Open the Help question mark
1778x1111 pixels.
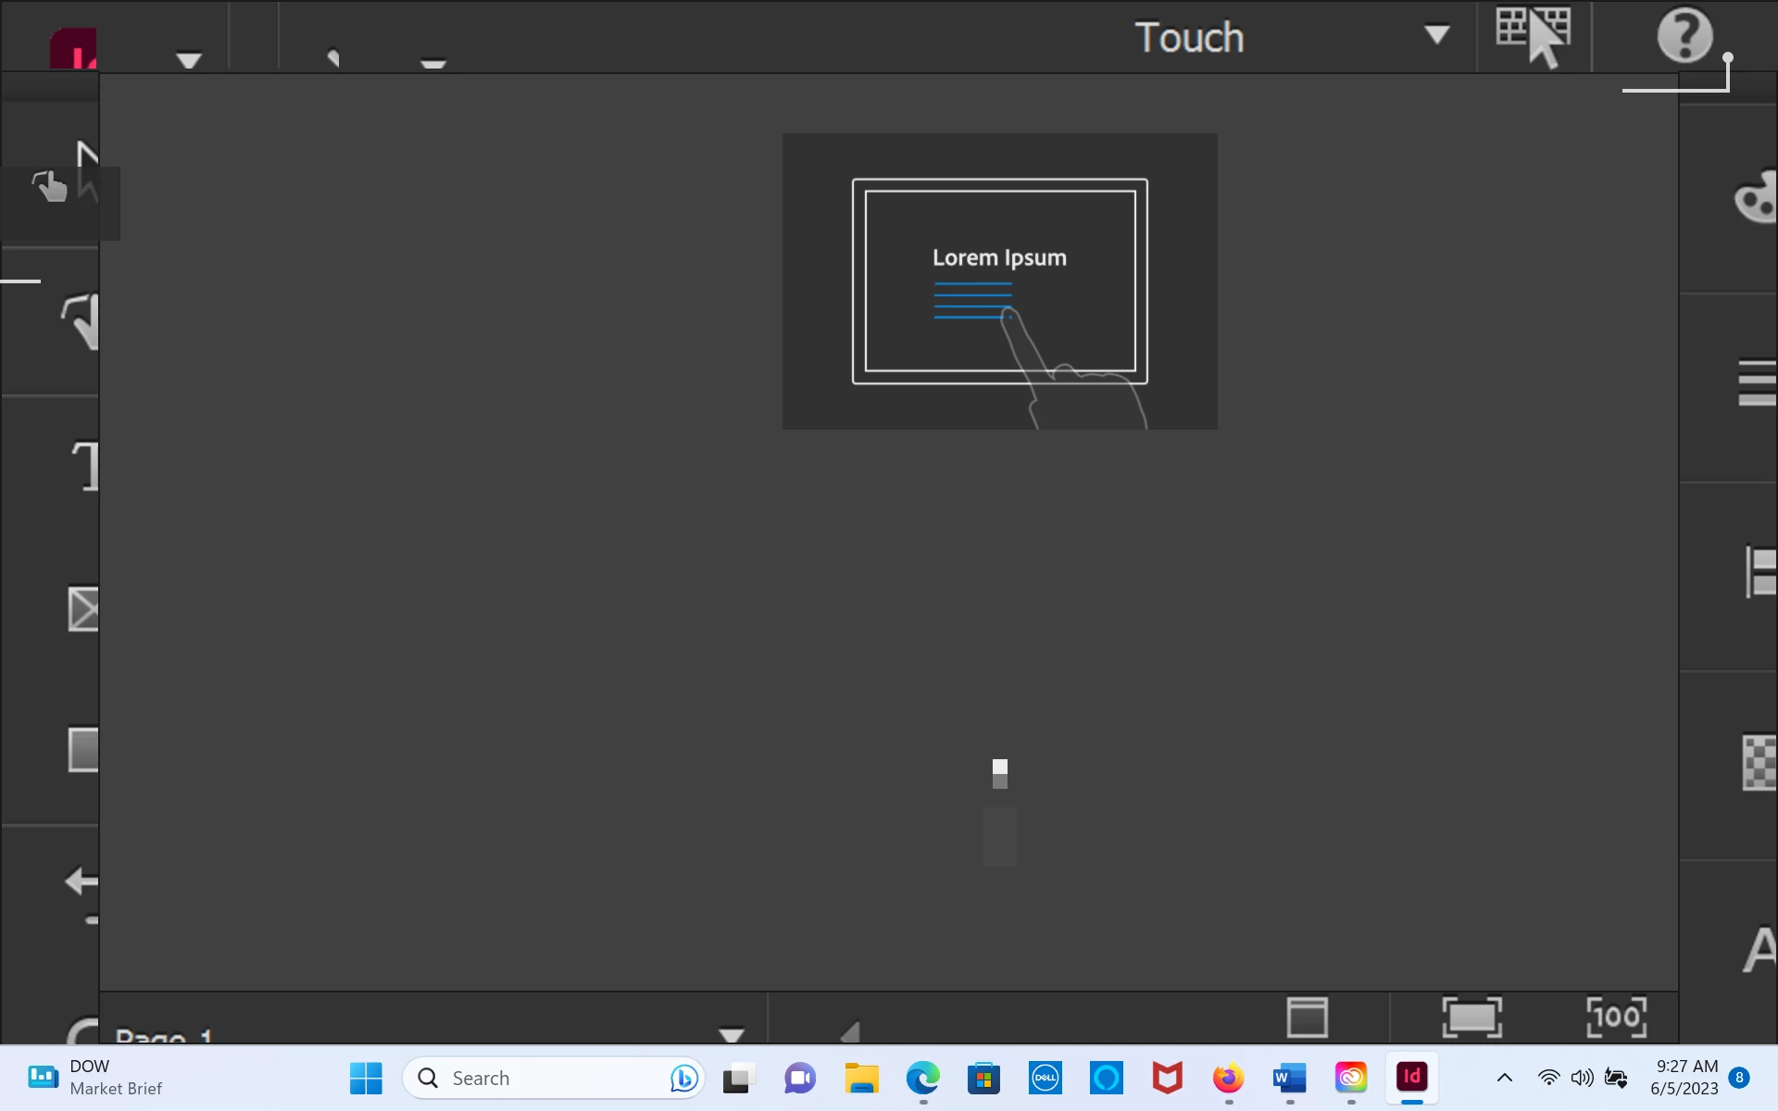click(x=1684, y=36)
